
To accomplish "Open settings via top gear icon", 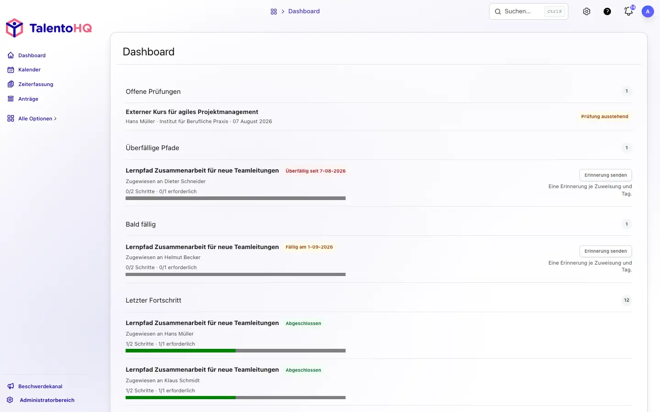I will pos(587,11).
